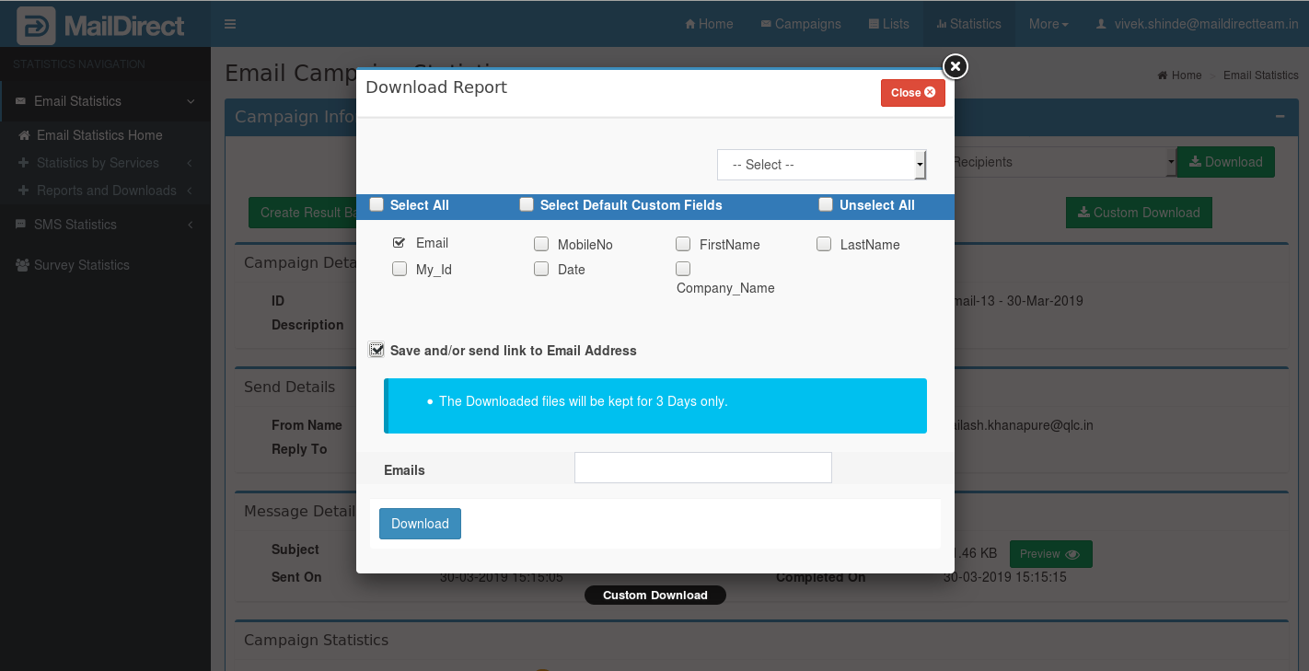Click the collapse minus icon on Campaign panel

point(1280,117)
